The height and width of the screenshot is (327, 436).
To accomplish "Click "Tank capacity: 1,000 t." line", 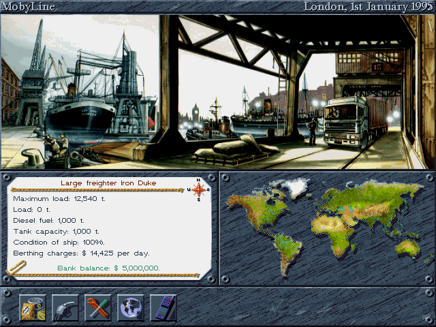I will pyautogui.click(x=56, y=232).
